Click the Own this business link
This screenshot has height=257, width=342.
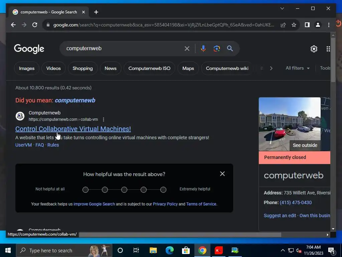pyautogui.click(x=315, y=216)
